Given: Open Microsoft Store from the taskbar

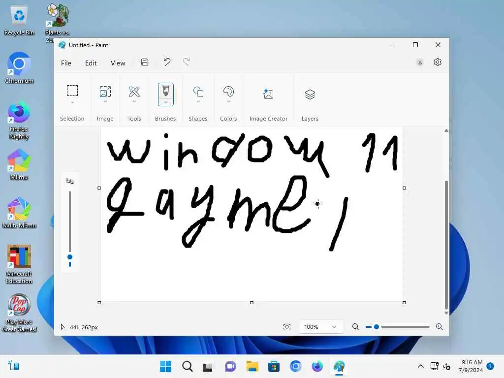Looking at the screenshot, I should point(274,366).
